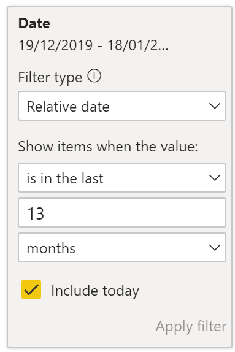The height and width of the screenshot is (352, 235).
Task: Open the Relative date filter type dropdown
Action: [122, 105]
